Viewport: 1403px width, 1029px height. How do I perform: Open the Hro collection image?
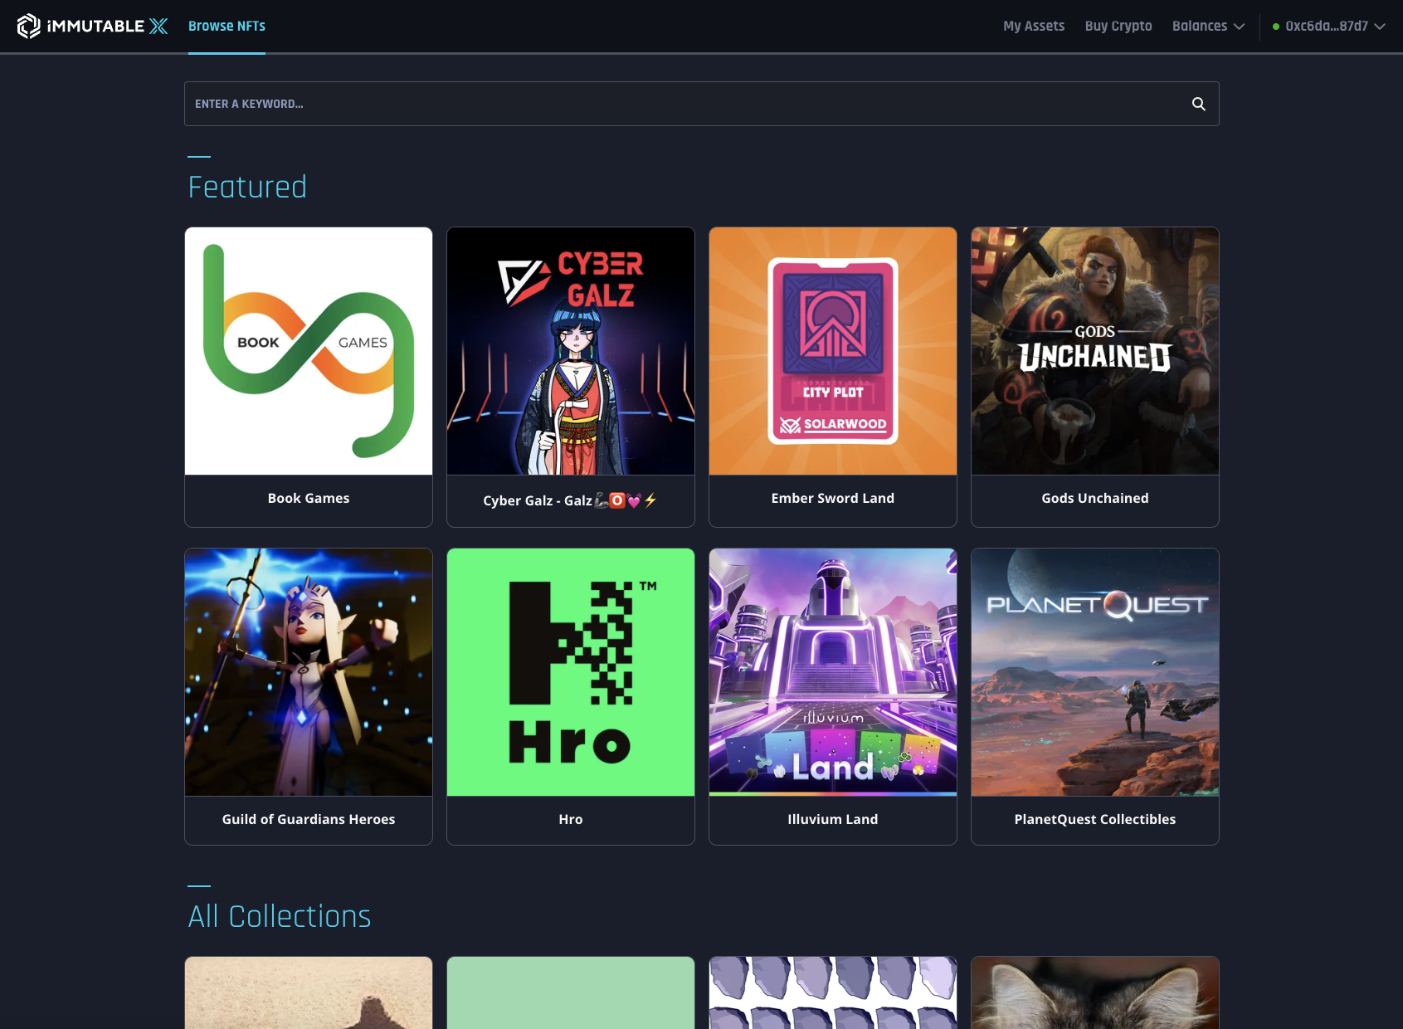pyautogui.click(x=571, y=672)
